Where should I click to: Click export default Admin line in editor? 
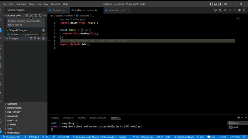coord(75,44)
